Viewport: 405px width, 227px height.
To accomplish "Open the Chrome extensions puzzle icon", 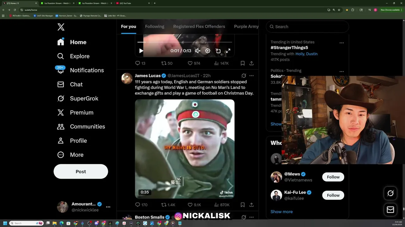I will (x=353, y=10).
